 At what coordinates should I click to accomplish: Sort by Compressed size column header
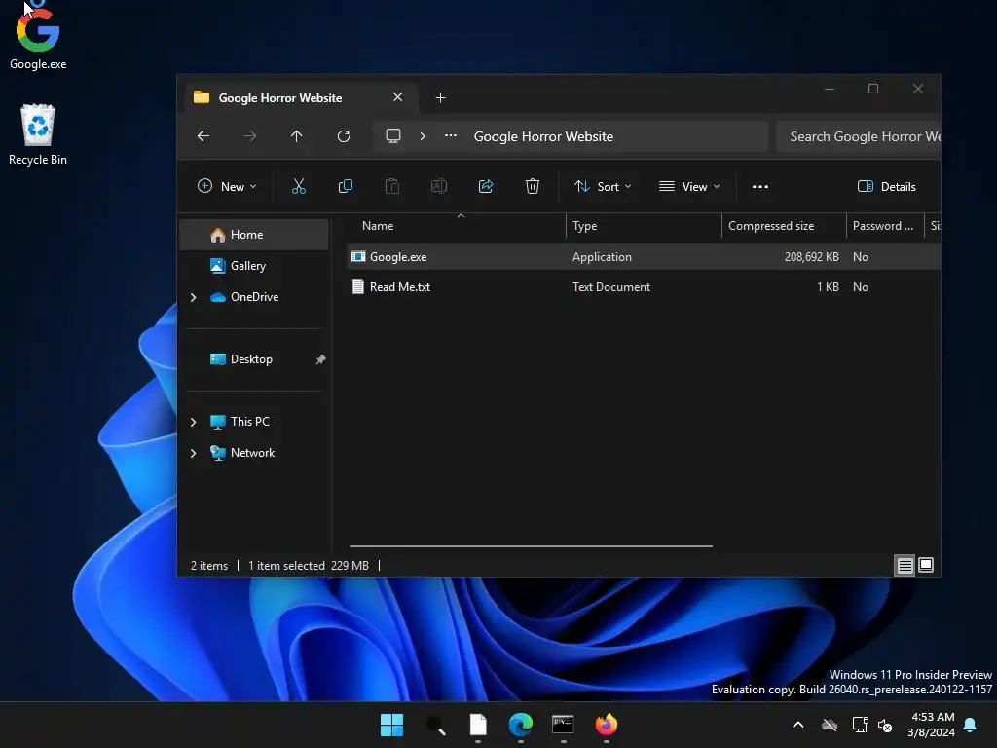(784, 226)
